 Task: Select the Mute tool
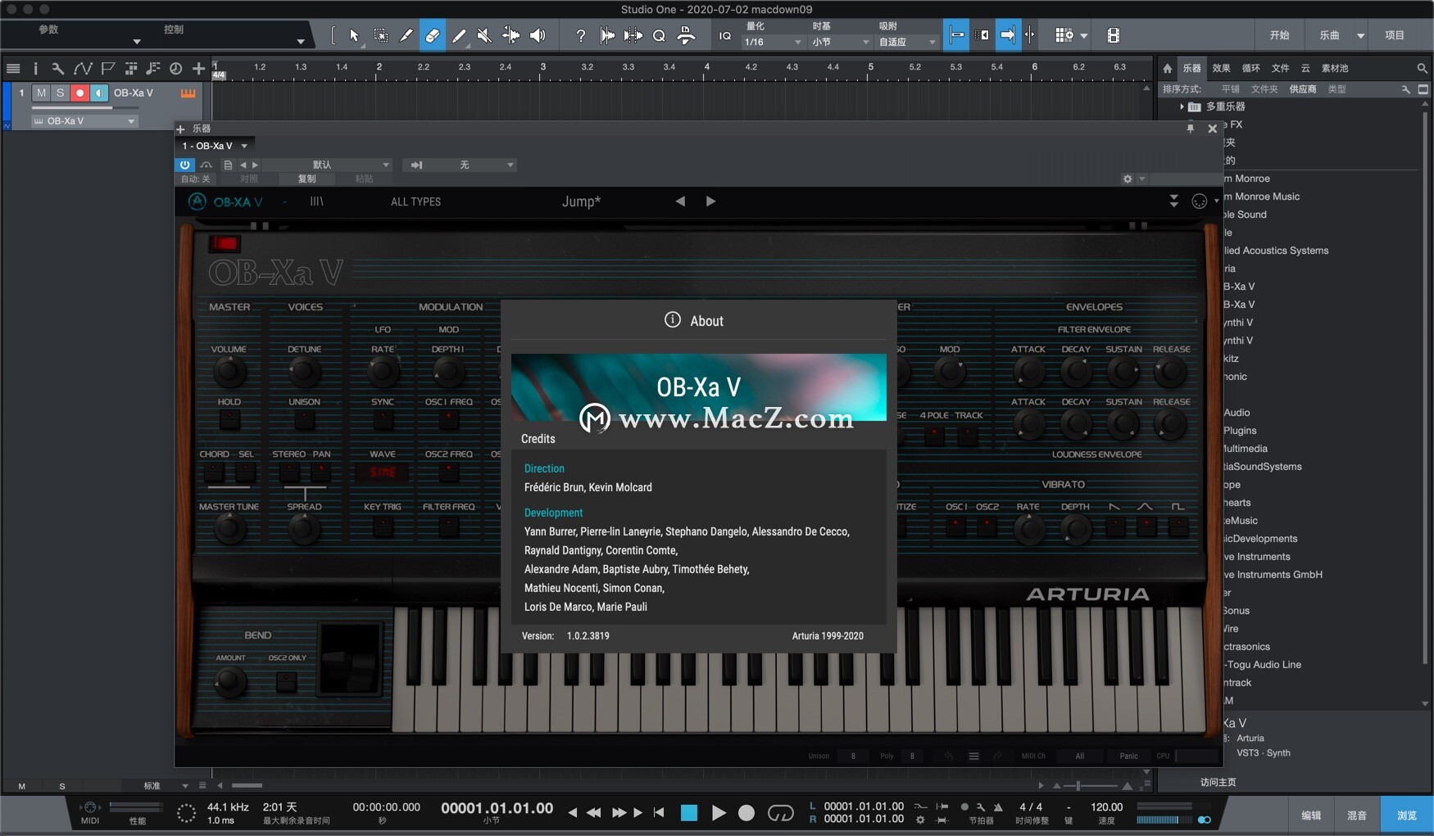pyautogui.click(x=484, y=35)
